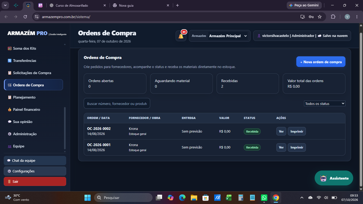Open Calculator from the taskbar

pyautogui.click(x=241, y=198)
